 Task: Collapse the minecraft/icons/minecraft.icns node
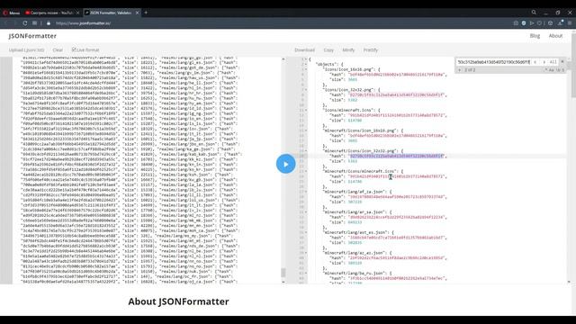pos(306,171)
